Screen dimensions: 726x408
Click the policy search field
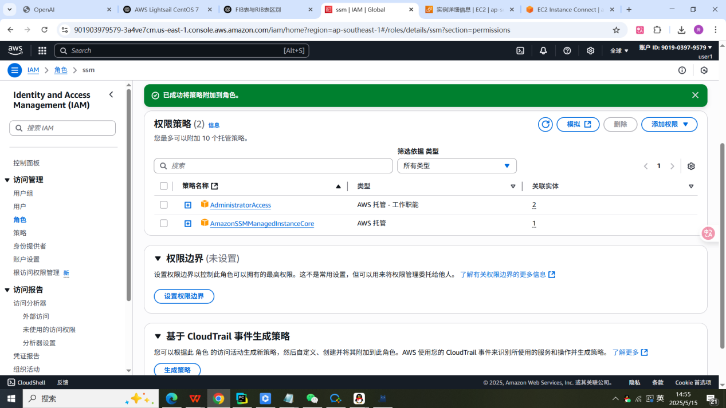273,166
